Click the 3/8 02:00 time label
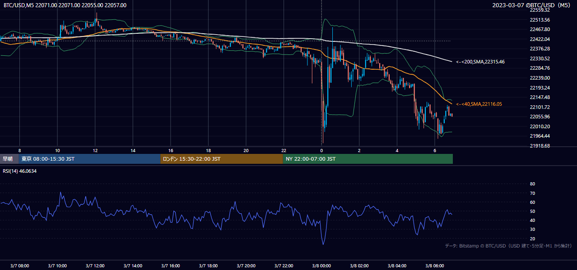 359,266
